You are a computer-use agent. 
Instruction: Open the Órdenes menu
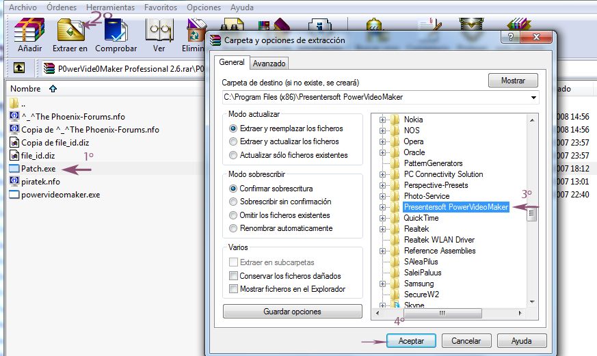[x=62, y=8]
